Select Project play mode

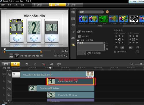click(11, 54)
